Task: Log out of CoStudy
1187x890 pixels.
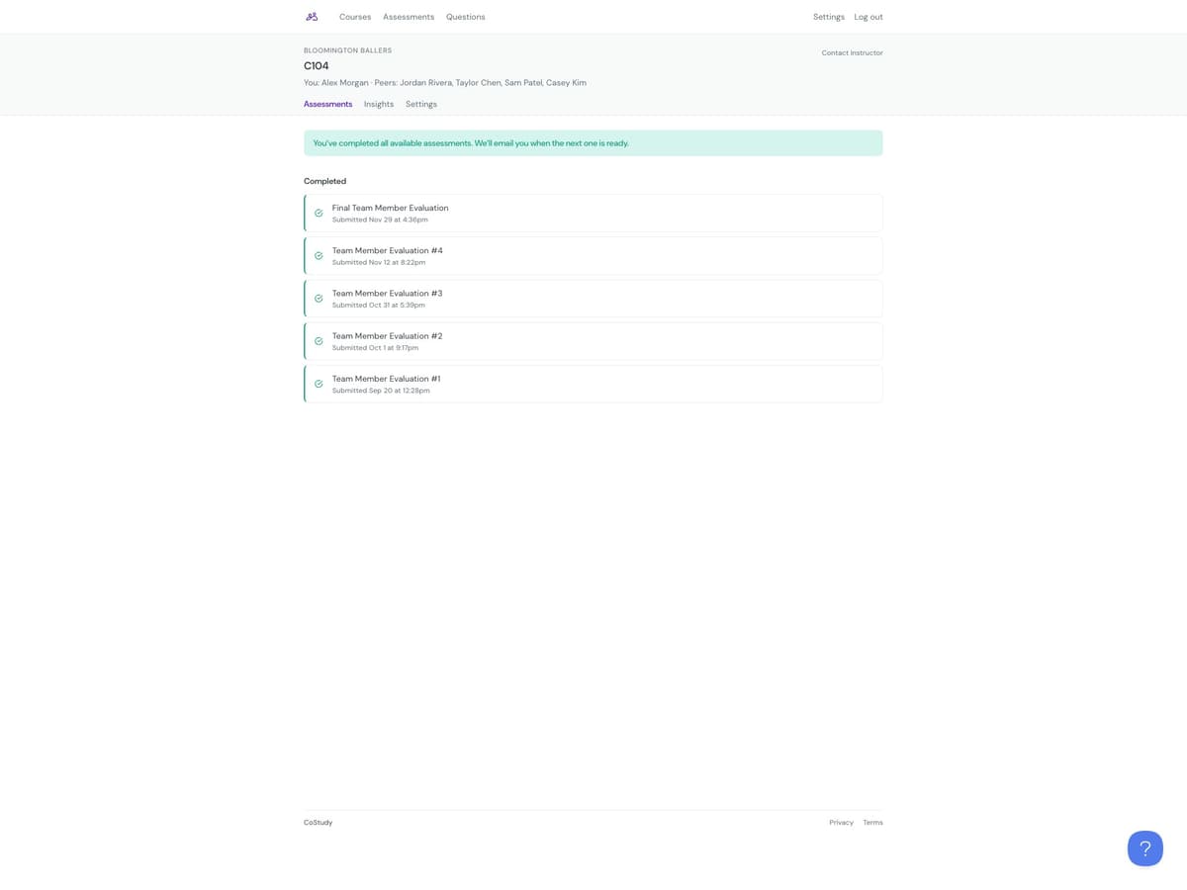Action: pyautogui.click(x=867, y=16)
